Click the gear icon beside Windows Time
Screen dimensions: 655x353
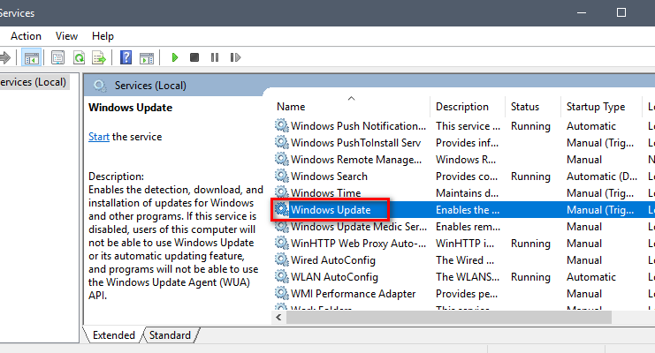282,192
